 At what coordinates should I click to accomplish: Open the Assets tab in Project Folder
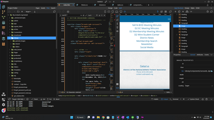[43, 8]
